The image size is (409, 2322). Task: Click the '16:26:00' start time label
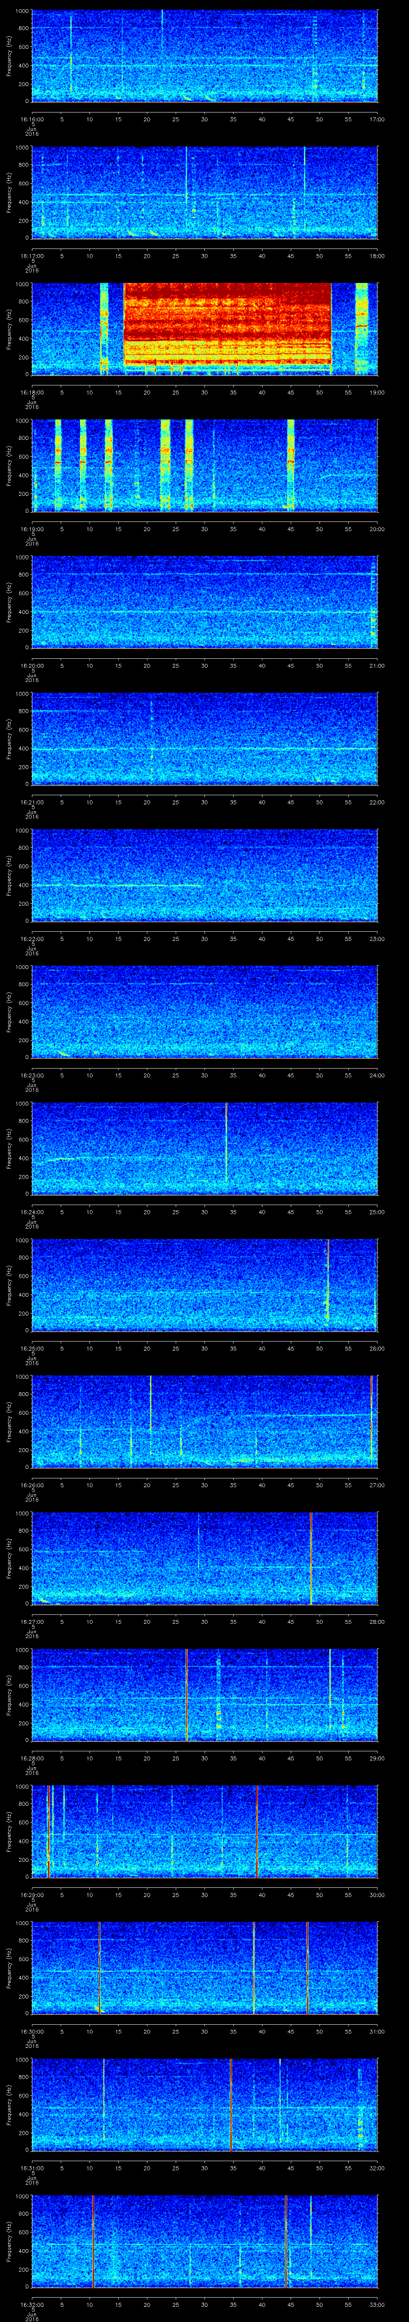(32, 1485)
